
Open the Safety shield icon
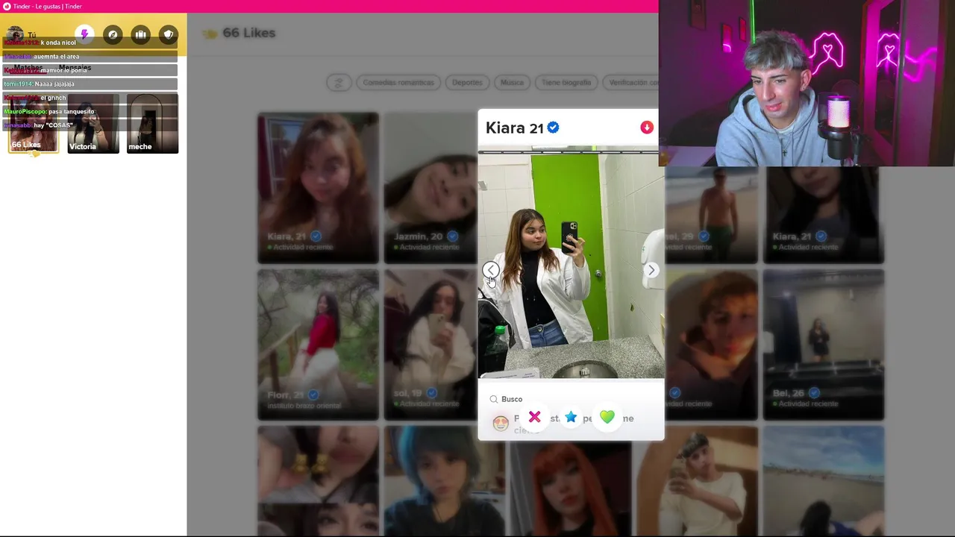coord(169,34)
